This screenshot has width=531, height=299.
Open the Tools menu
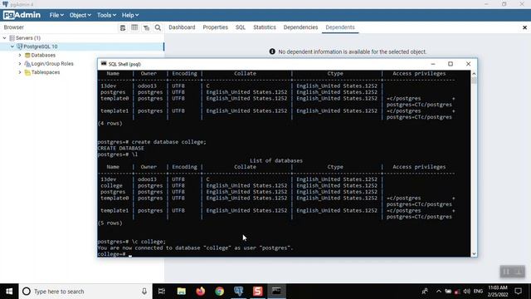pos(106,15)
